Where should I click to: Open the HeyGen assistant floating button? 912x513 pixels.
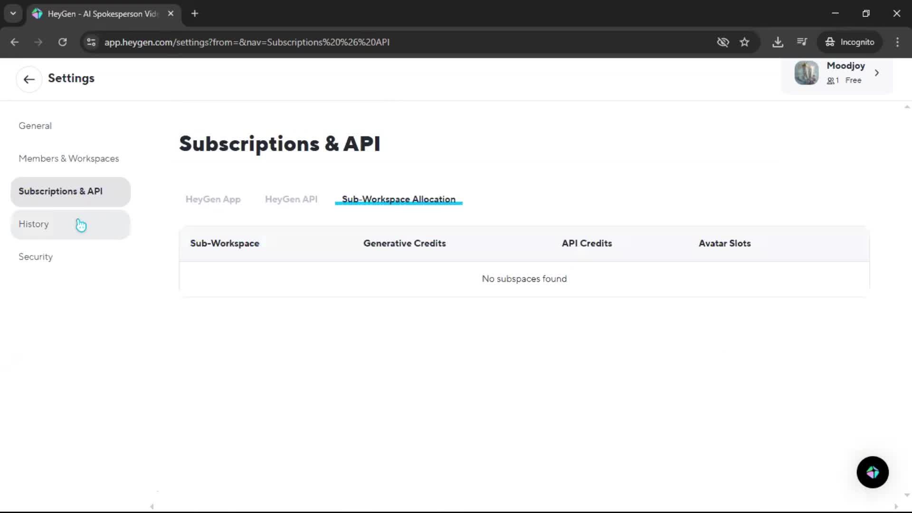(x=872, y=472)
